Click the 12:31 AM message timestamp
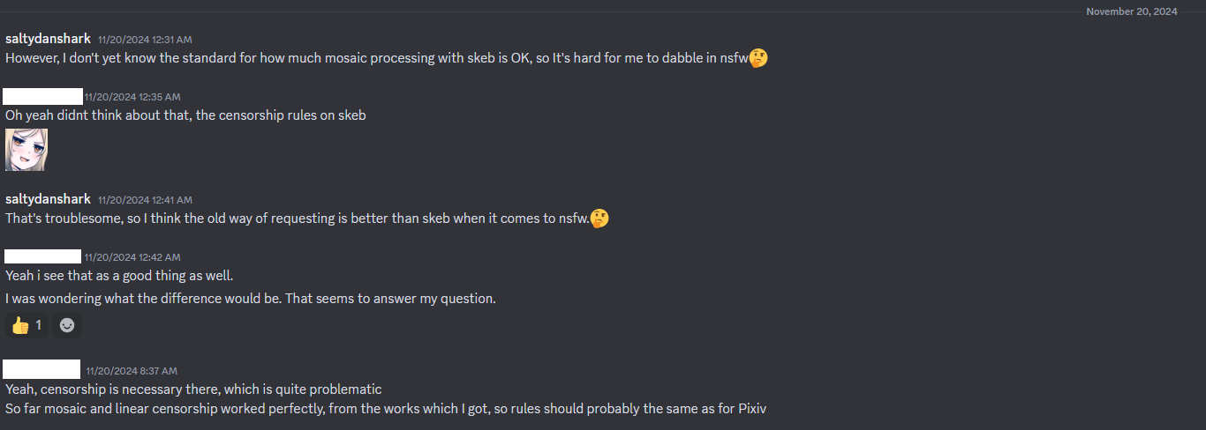 [145, 40]
